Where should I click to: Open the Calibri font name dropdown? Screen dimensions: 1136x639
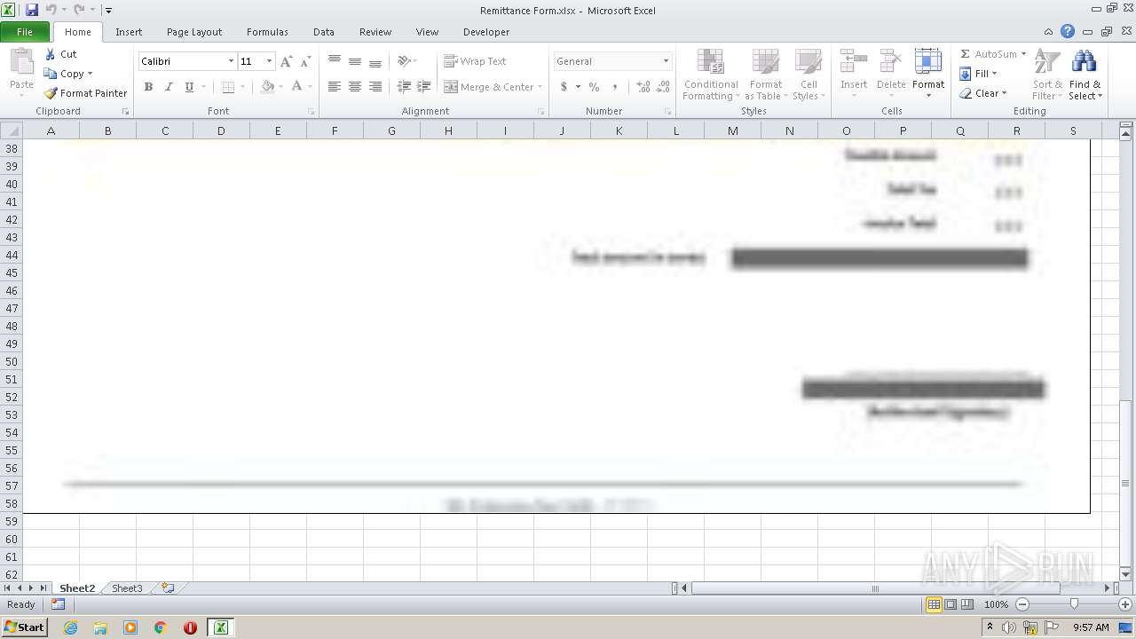pos(231,61)
